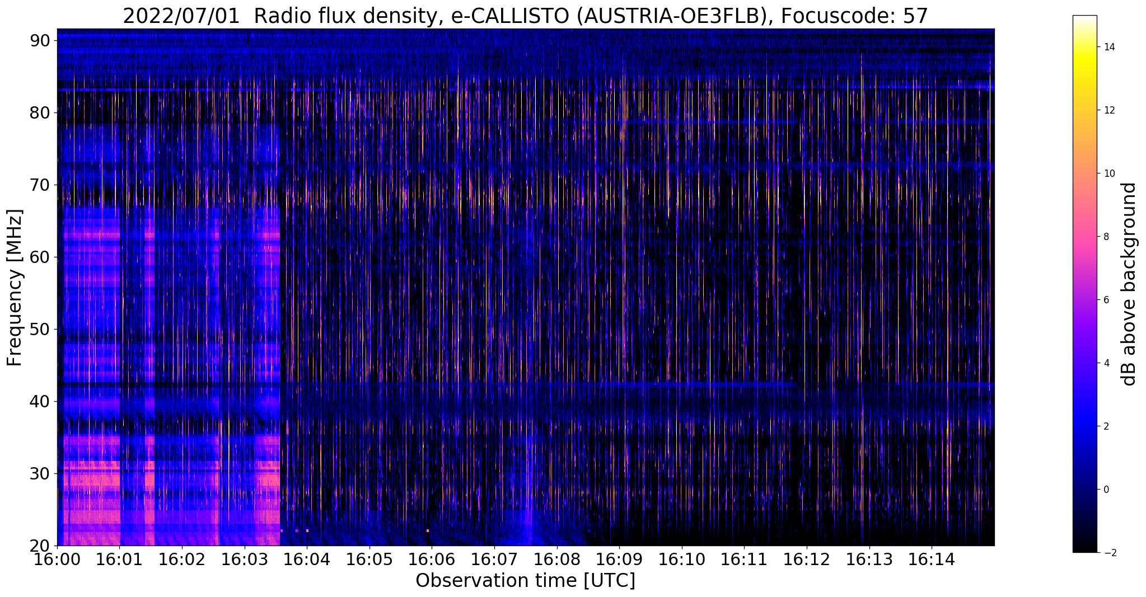Click the 40 MHz frequency tick label
The width and height of the screenshot is (1146, 597).
pos(40,401)
